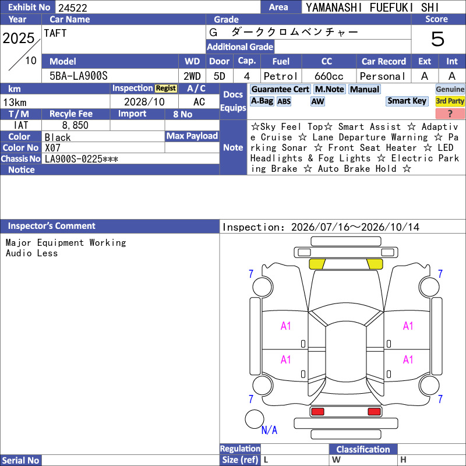Click the Genuine badge
Viewport: 466px width, 466px height.
450,89
